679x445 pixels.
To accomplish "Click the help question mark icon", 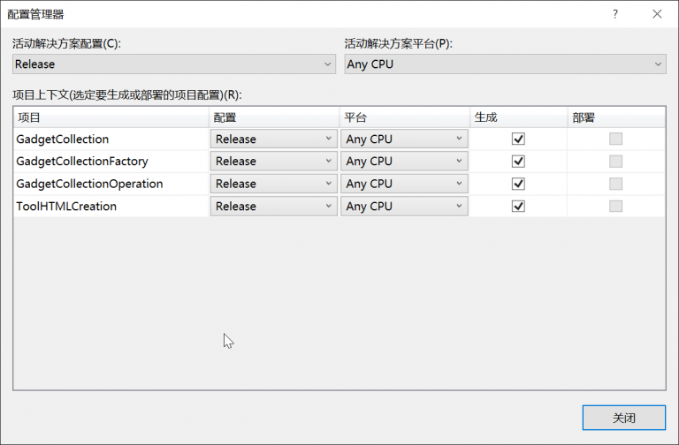I will coord(614,14).
